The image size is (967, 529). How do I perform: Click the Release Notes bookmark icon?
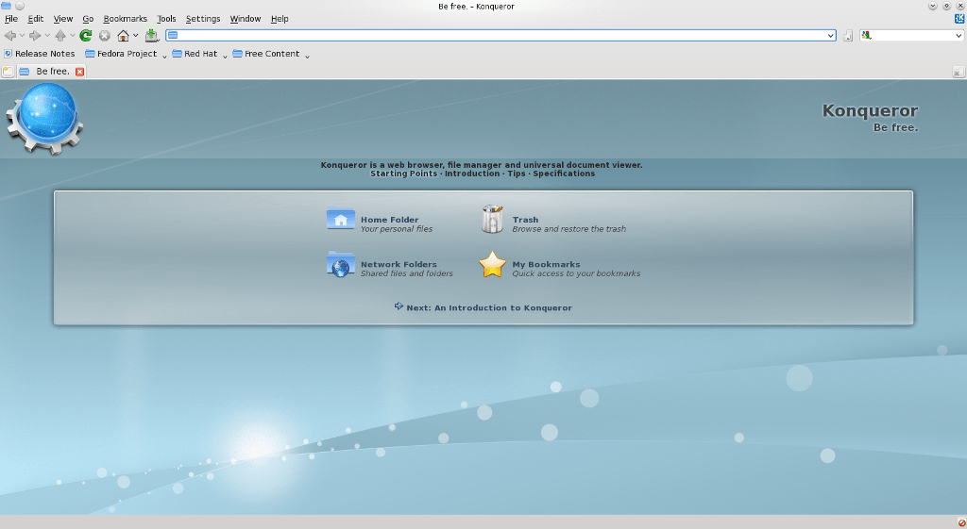(8, 54)
